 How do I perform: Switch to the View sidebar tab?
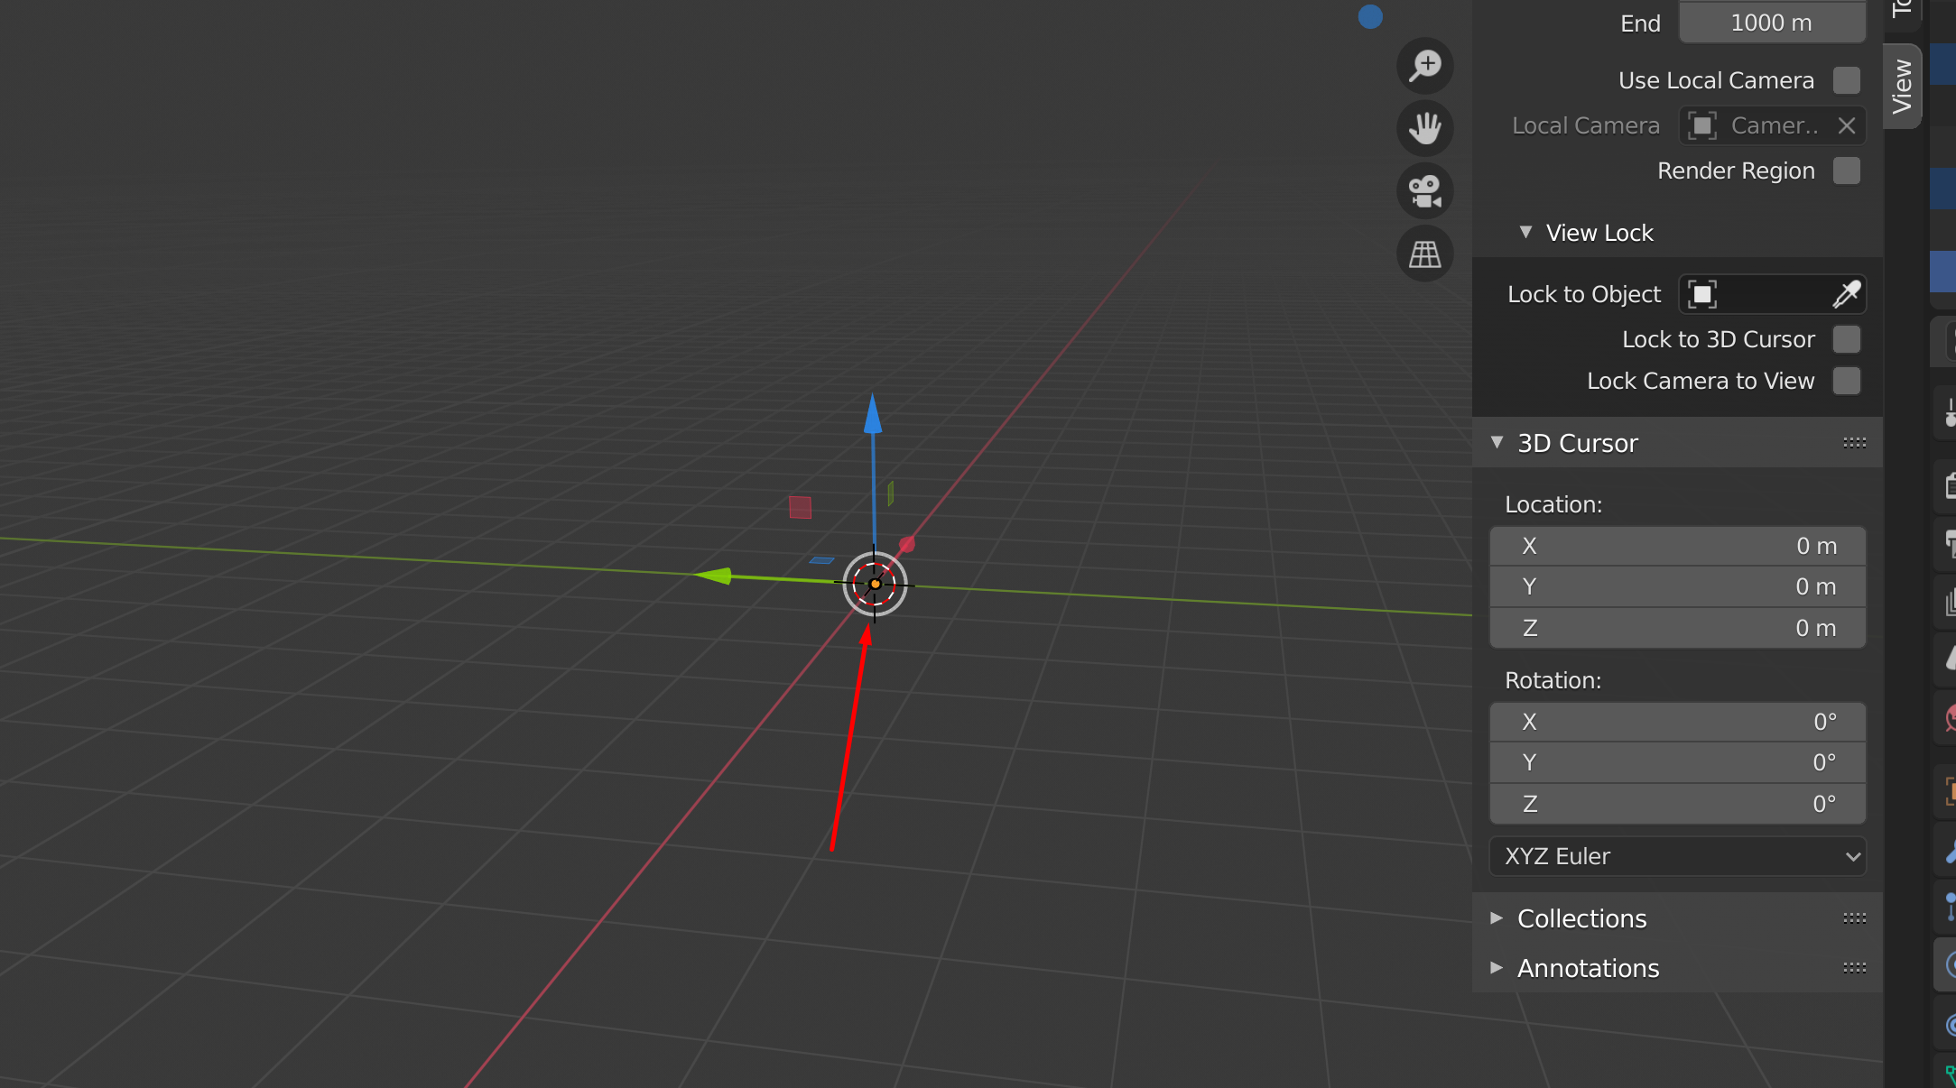pyautogui.click(x=1902, y=87)
